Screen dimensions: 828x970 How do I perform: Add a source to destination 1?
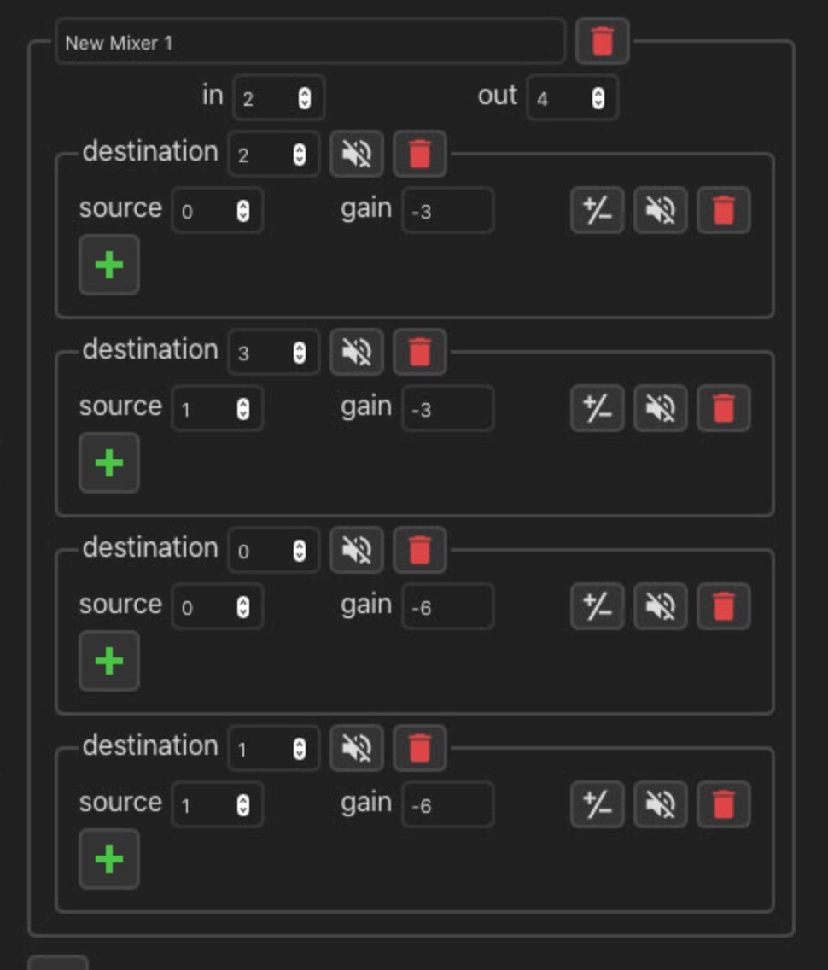[108, 859]
